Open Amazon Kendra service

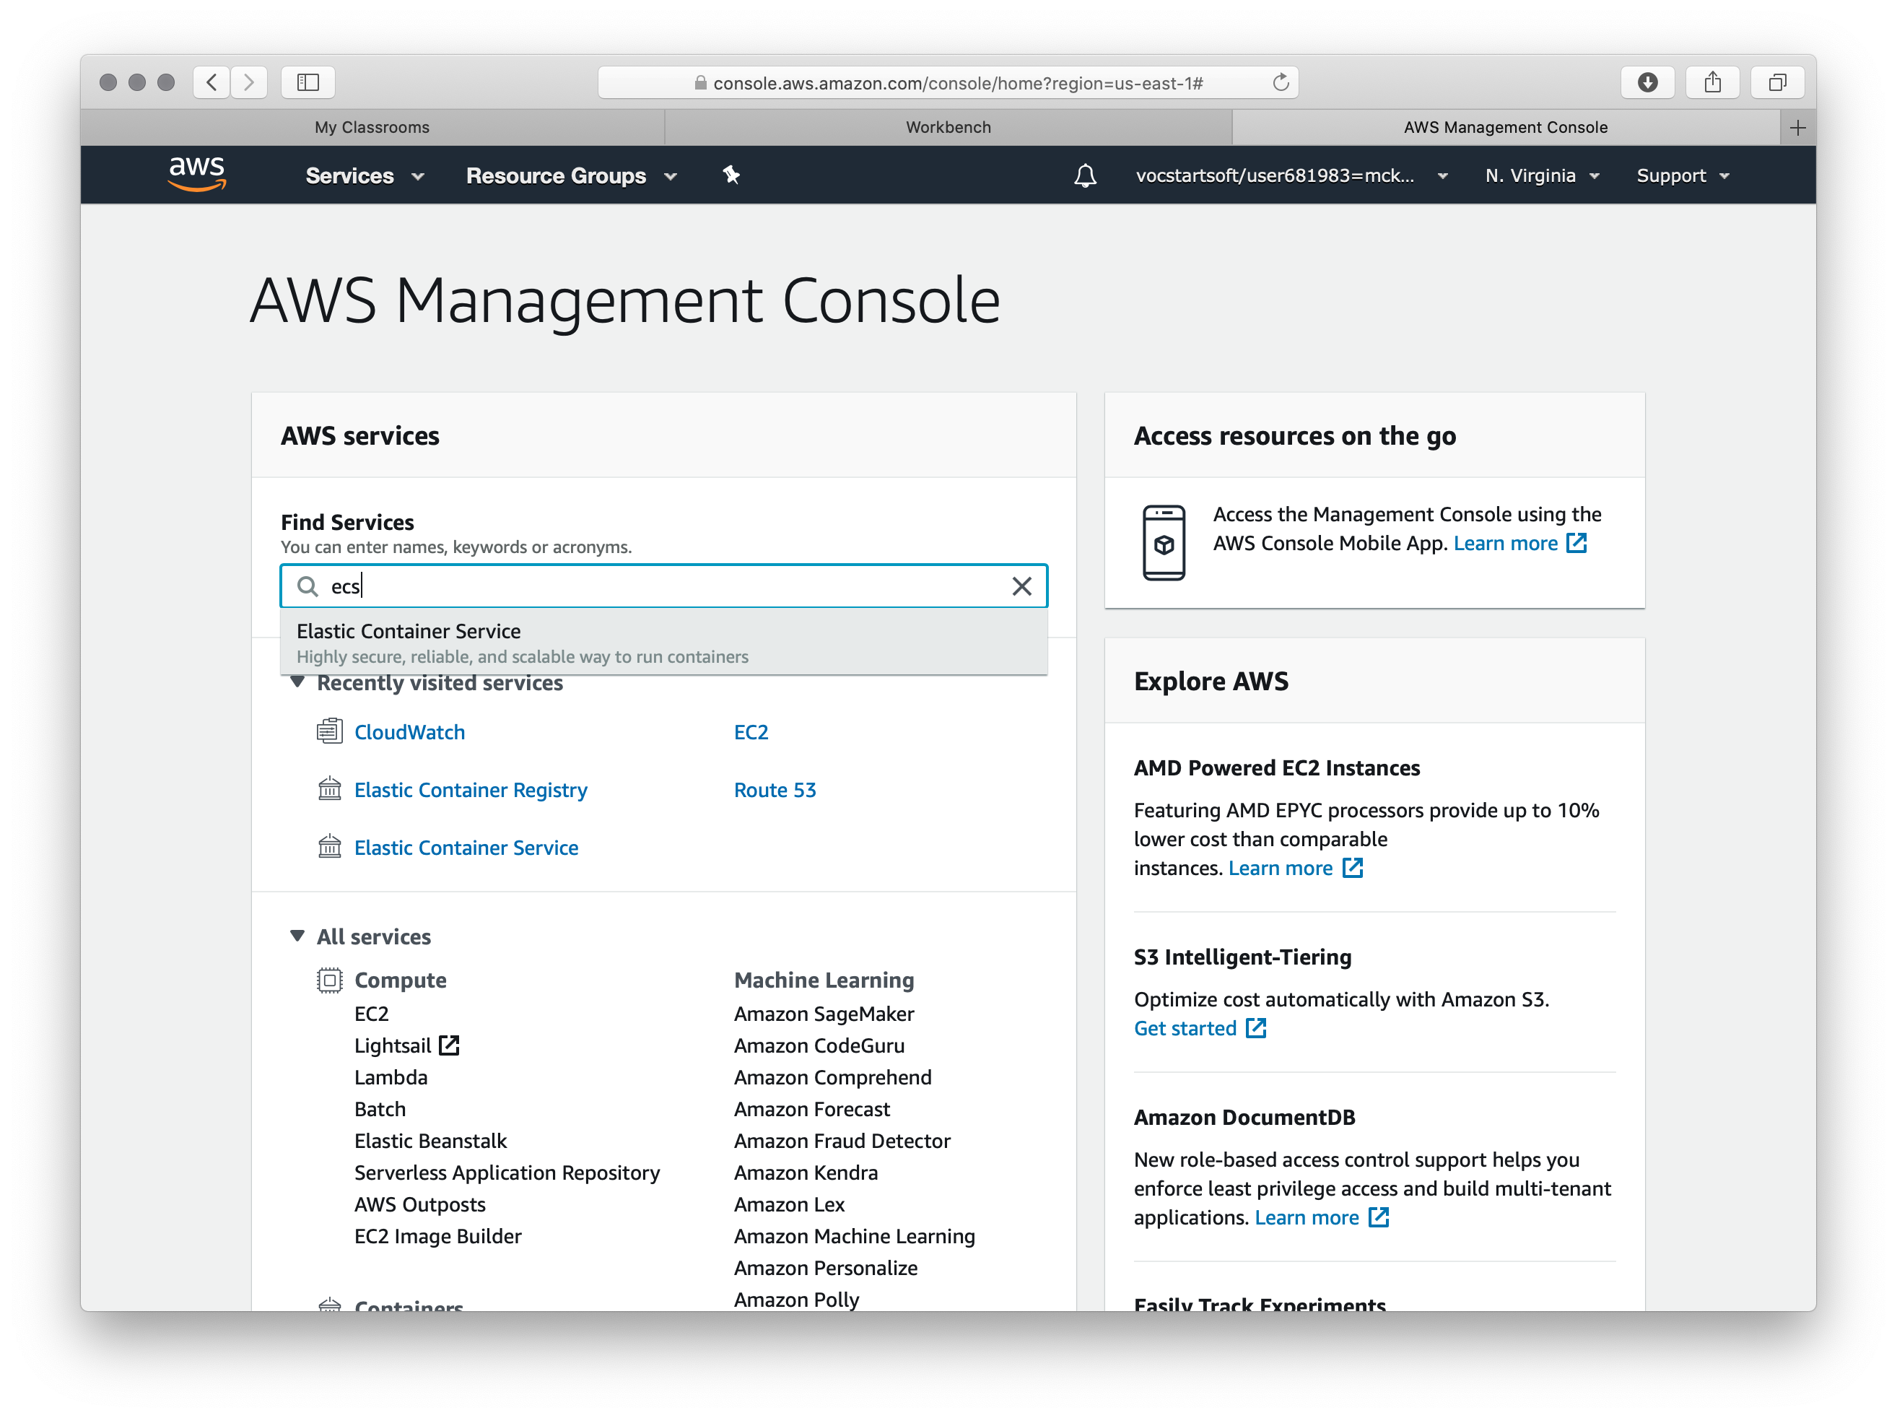click(806, 1172)
